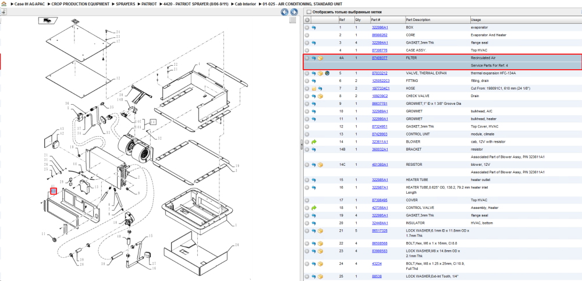Click the package icon in RESISTOR row
This screenshot has width=582, height=281.
(320, 165)
